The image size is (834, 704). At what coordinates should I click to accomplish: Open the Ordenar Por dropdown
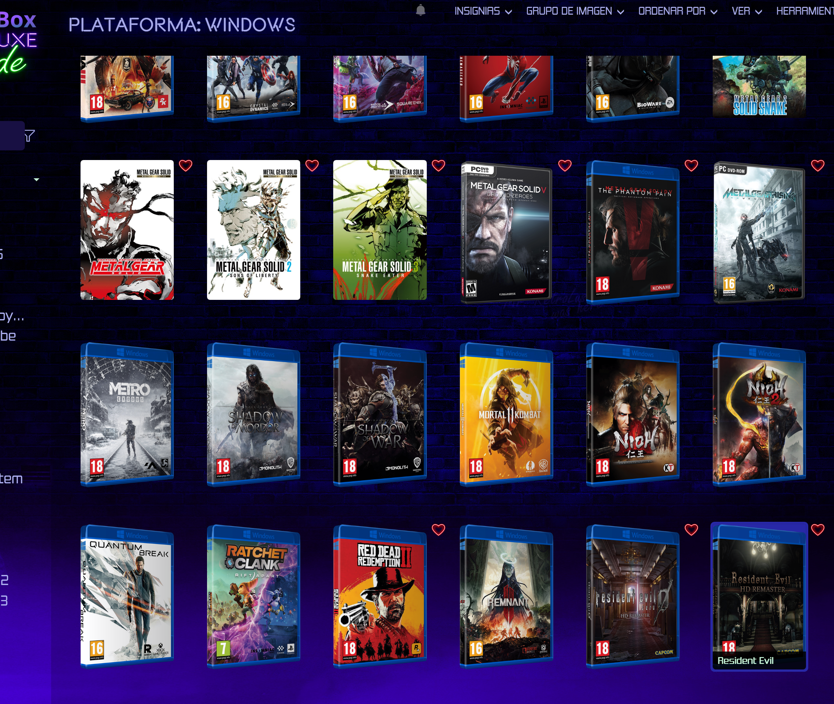(x=678, y=11)
